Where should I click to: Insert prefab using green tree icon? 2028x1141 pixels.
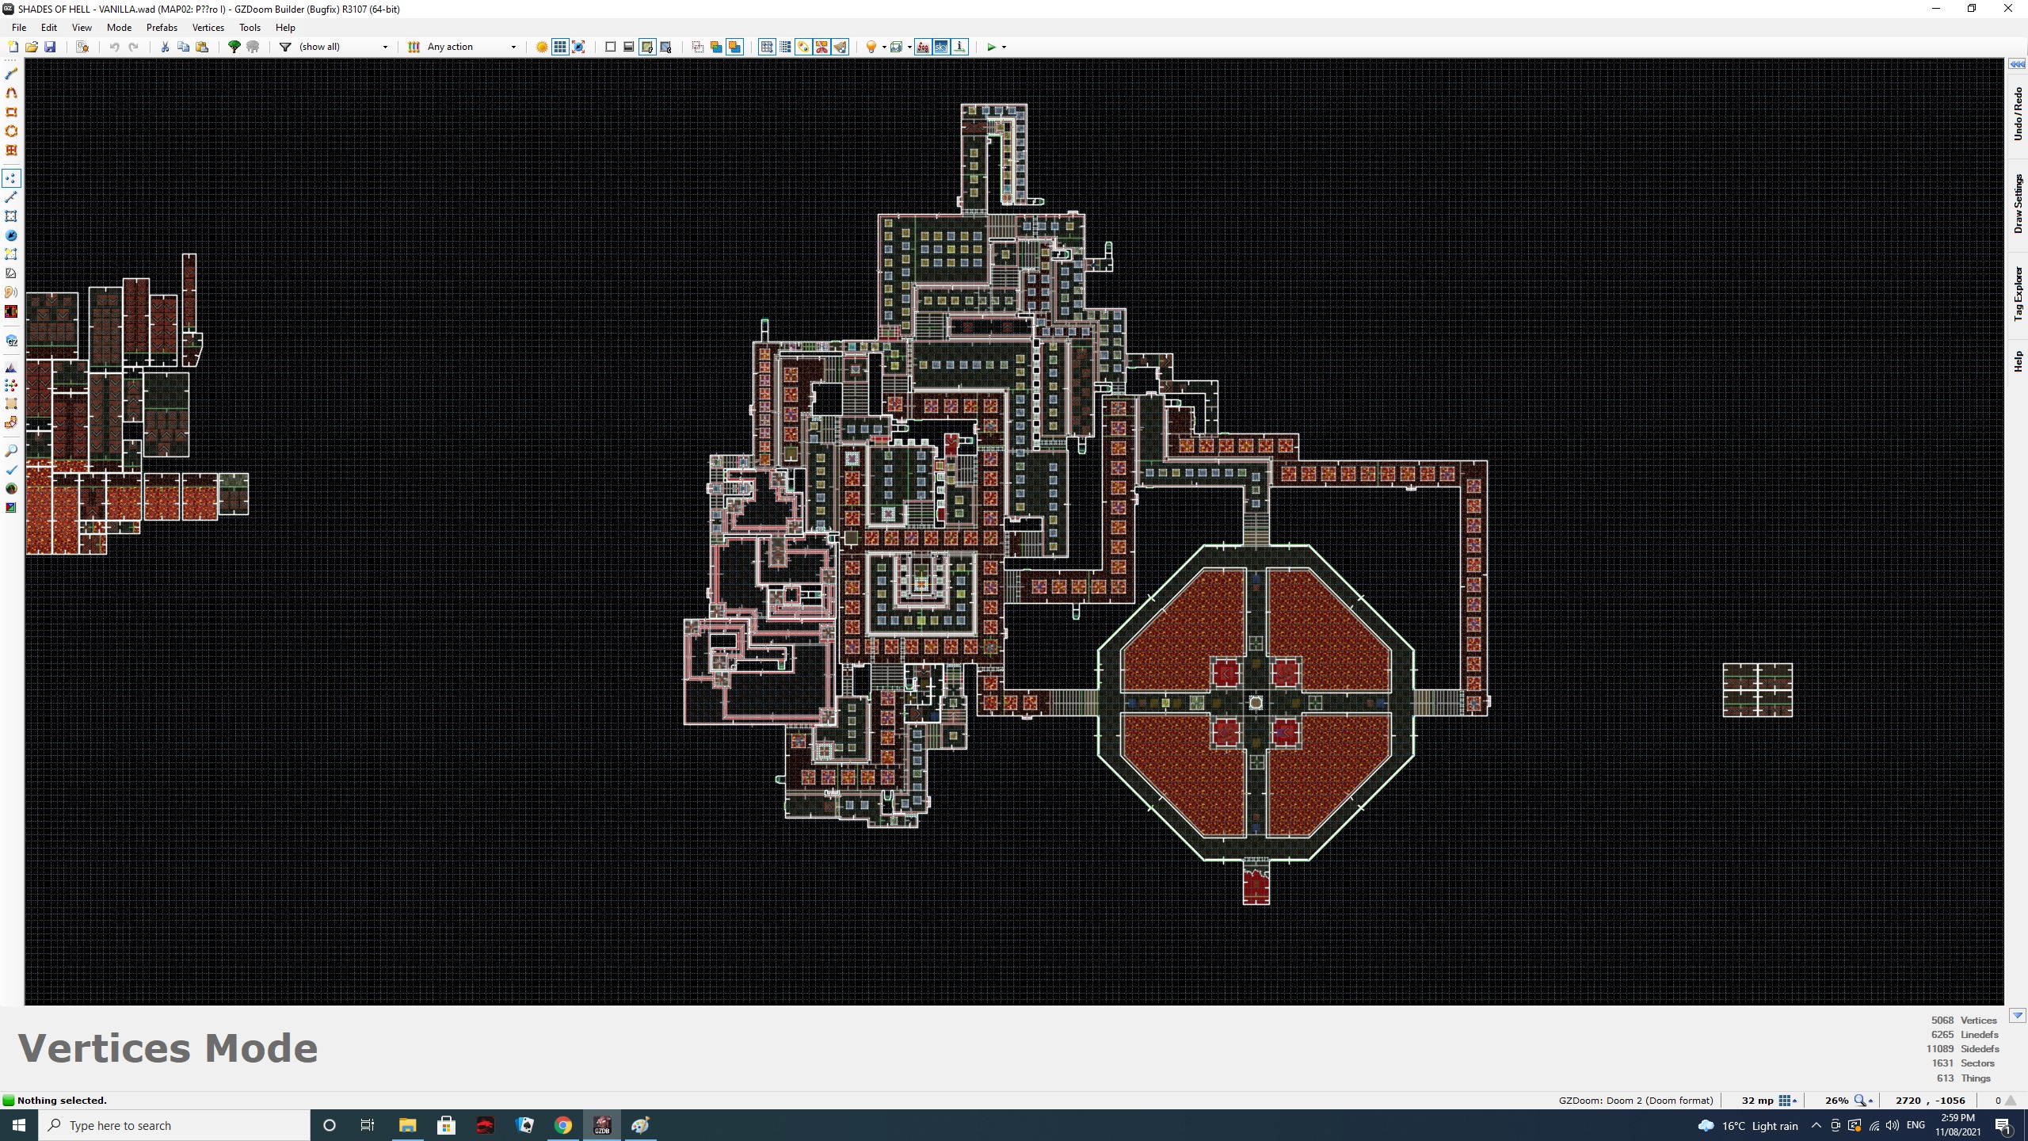coord(234,47)
